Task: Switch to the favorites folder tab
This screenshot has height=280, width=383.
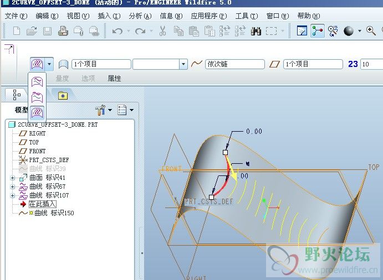Action: pyautogui.click(x=63, y=95)
